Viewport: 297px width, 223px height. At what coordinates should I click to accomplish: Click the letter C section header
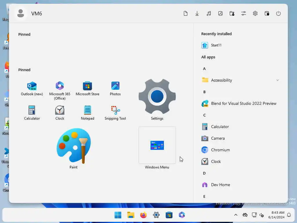click(204, 115)
